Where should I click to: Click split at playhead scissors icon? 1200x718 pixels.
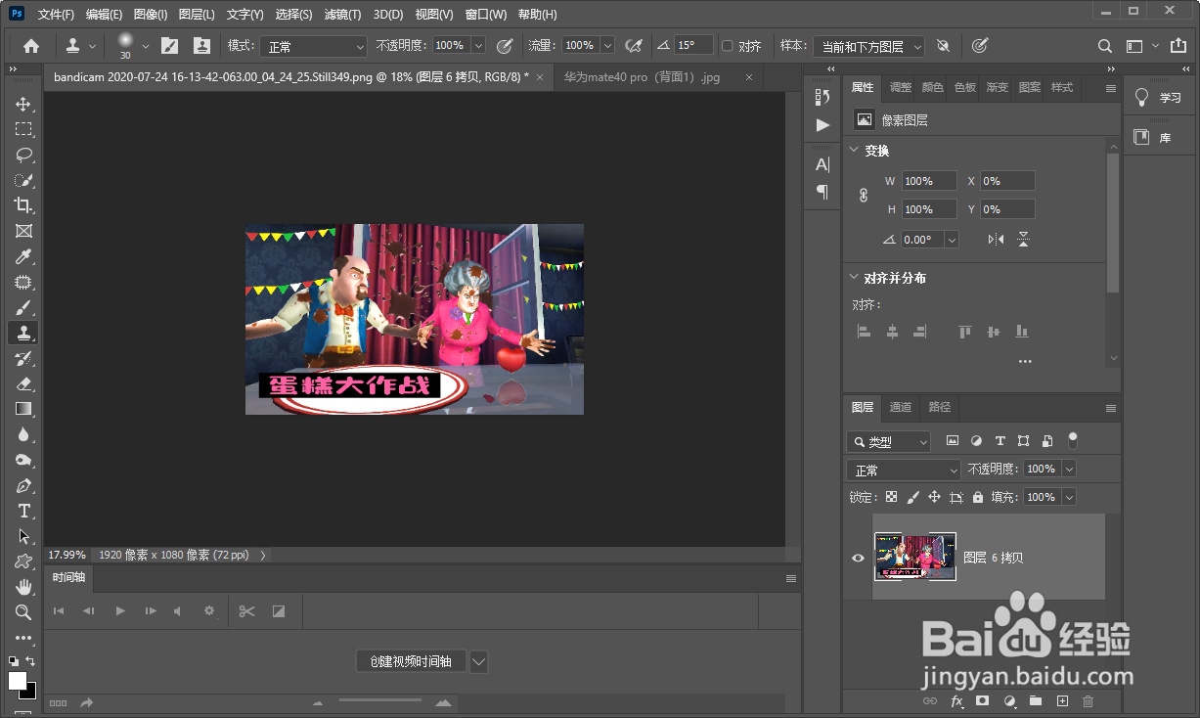(x=246, y=611)
